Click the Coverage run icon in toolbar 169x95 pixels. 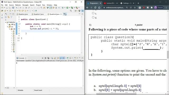point(72,8)
